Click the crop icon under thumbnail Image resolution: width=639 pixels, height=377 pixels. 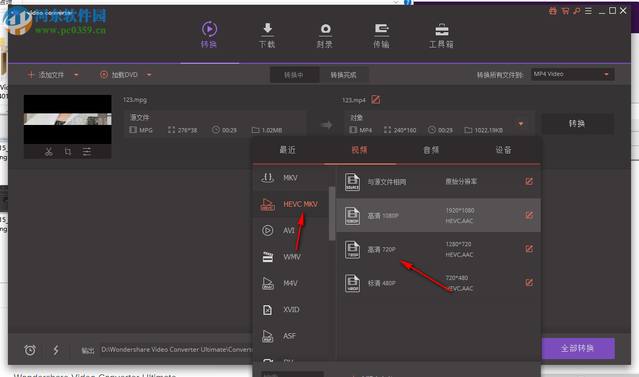(x=68, y=152)
